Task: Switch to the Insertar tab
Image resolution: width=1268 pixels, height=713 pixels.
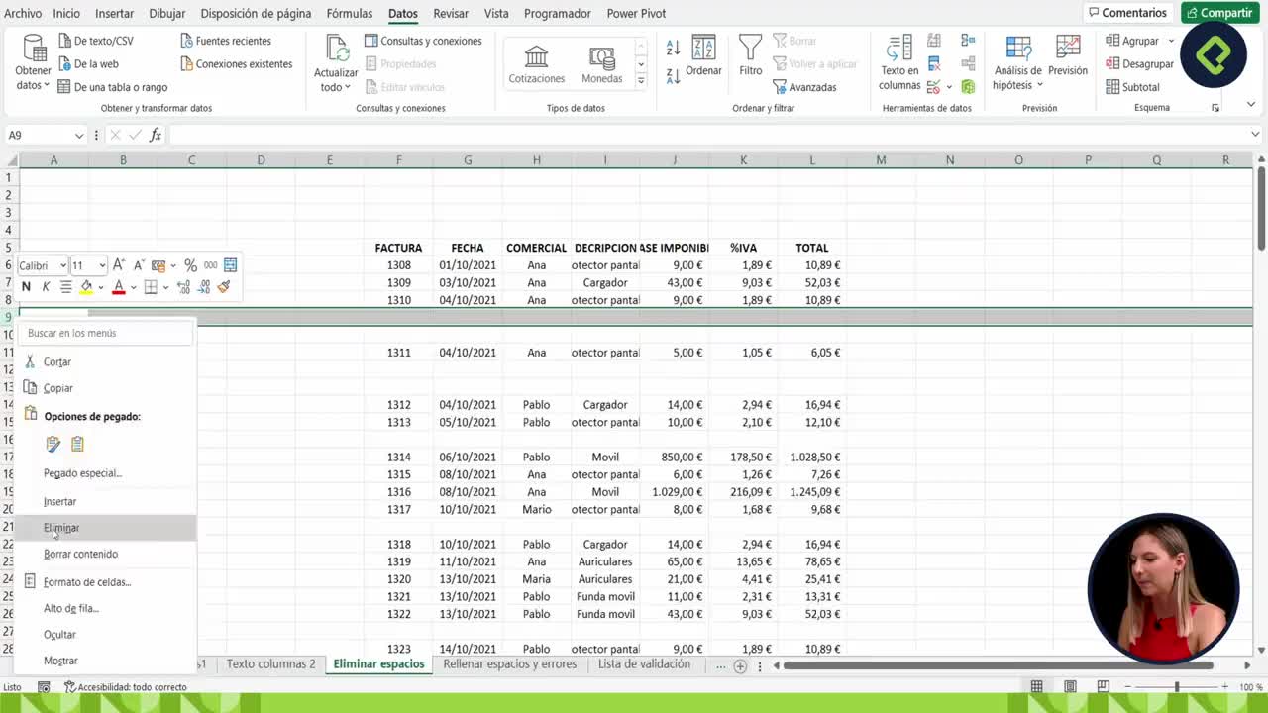Action: click(x=115, y=13)
